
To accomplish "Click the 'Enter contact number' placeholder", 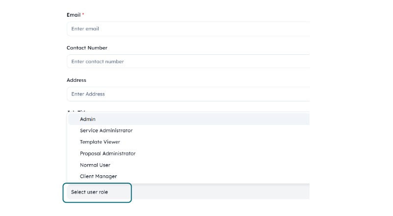I will (97, 62).
